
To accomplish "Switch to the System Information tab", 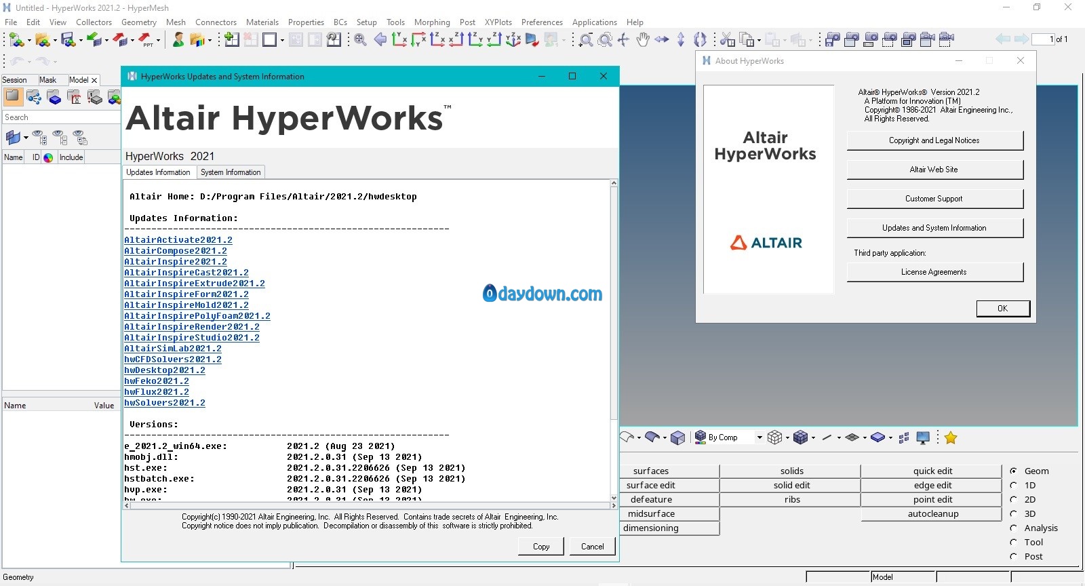I will click(231, 172).
